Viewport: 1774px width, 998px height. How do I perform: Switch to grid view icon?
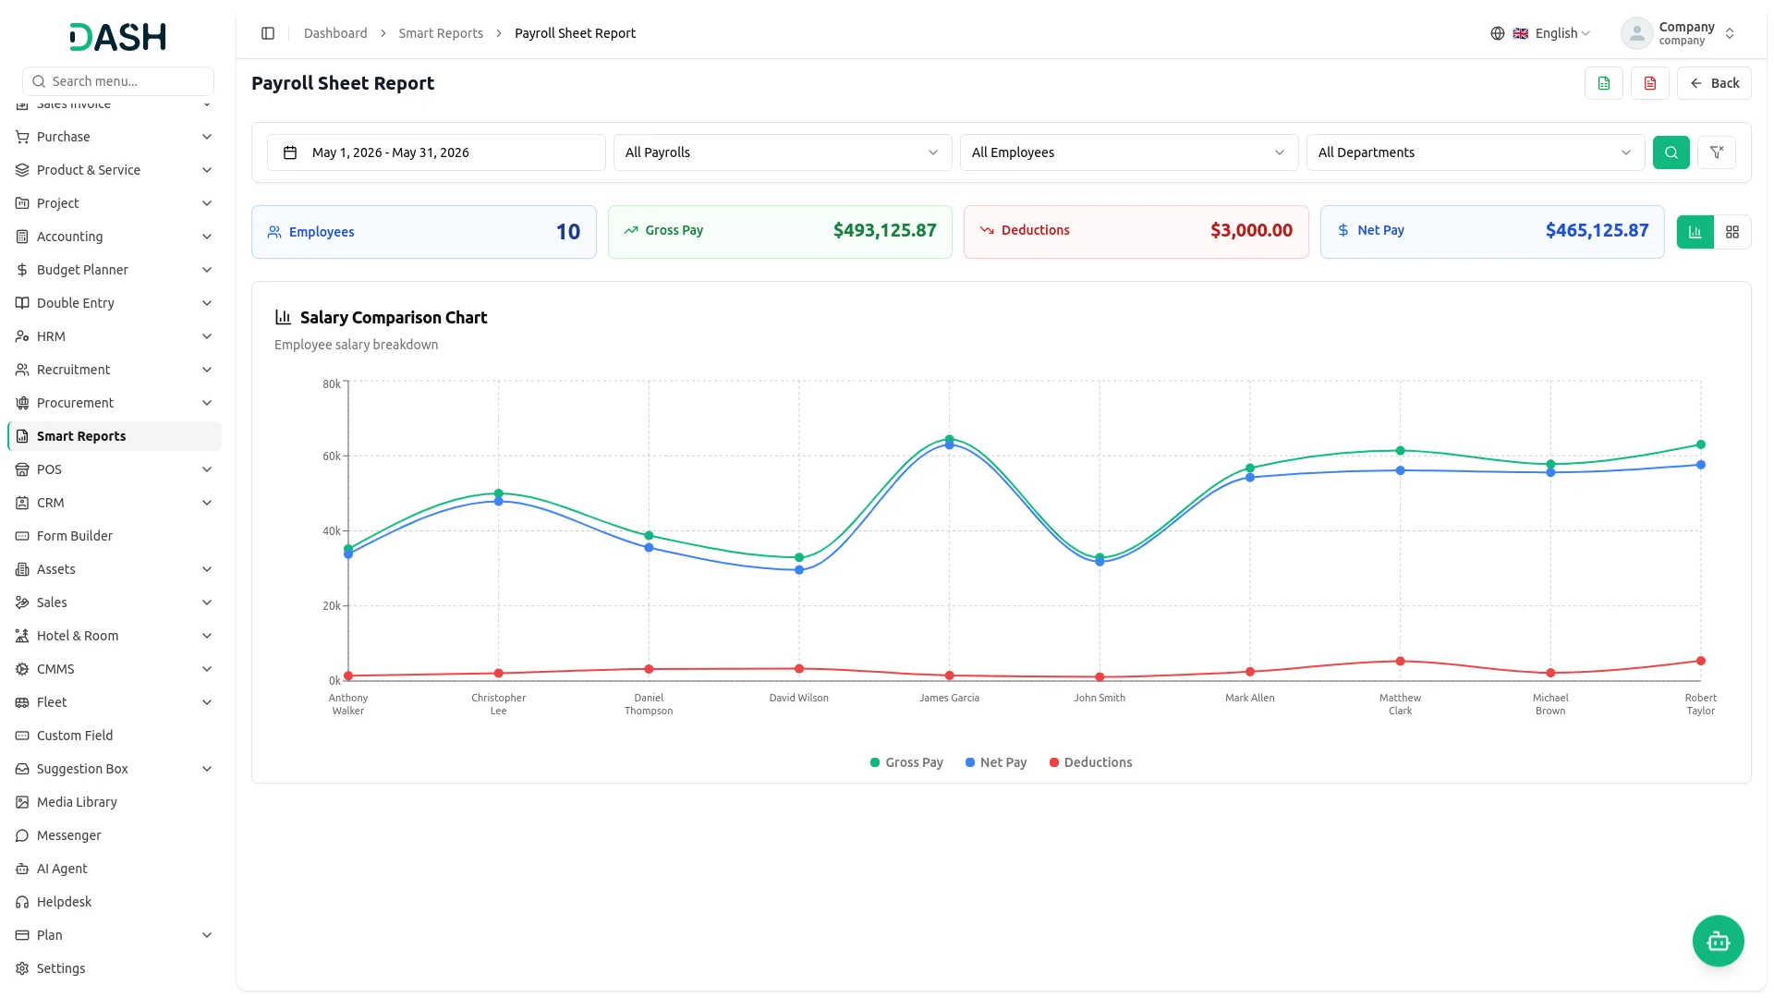1732,232
